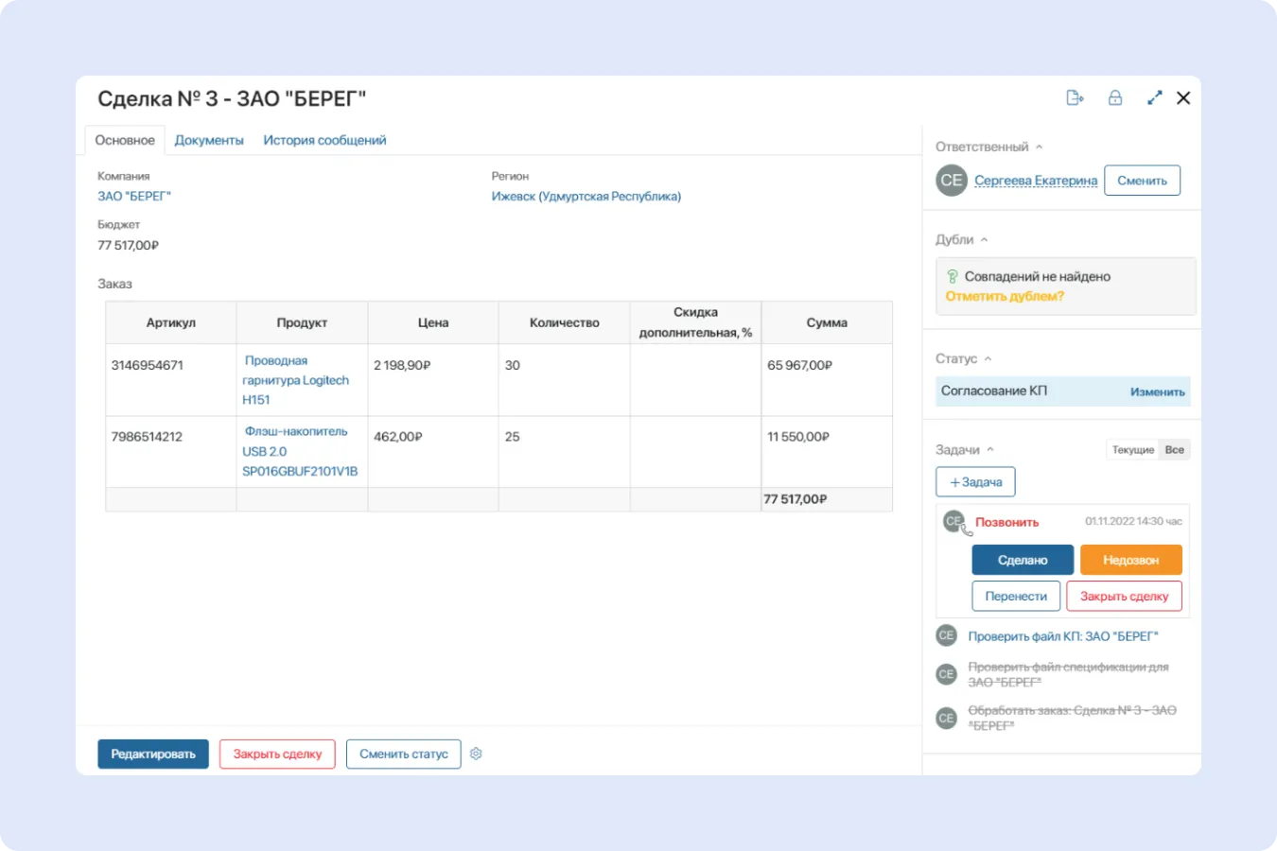Image resolution: width=1277 pixels, height=851 pixels.
Task: Collapse the Задачи section
Action: (992, 449)
